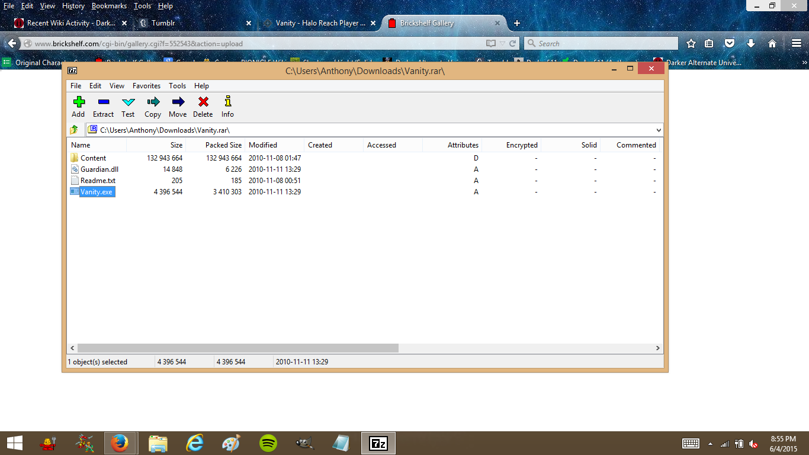Open the Firefox hamburger menu
The image size is (809, 455).
pos(797,43)
